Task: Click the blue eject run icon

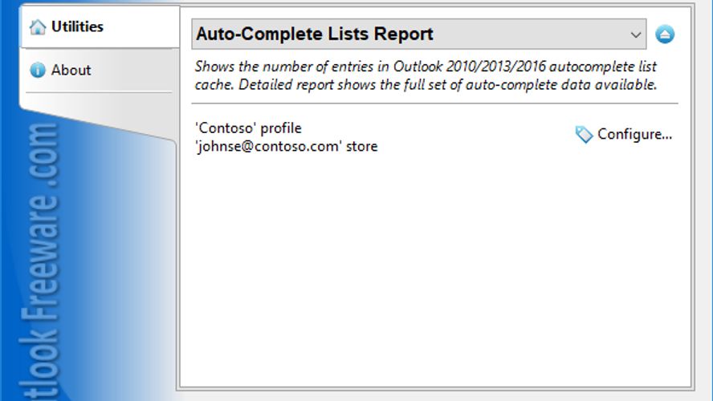Action: coord(665,34)
